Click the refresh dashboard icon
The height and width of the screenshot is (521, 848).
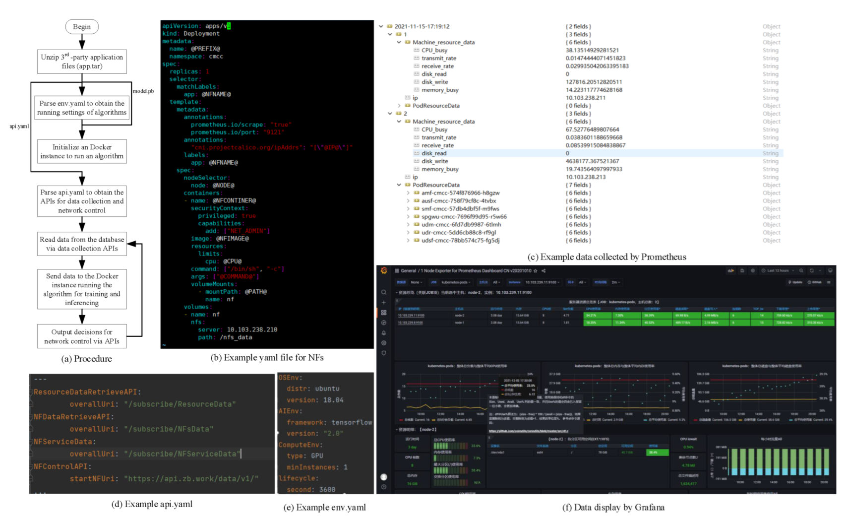(x=812, y=271)
